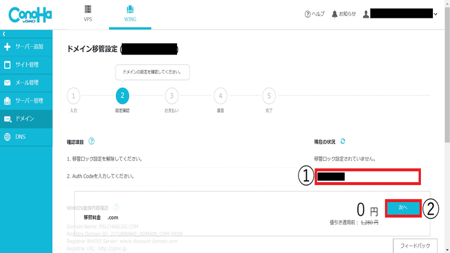Click step 1 入力 circle

73,96
